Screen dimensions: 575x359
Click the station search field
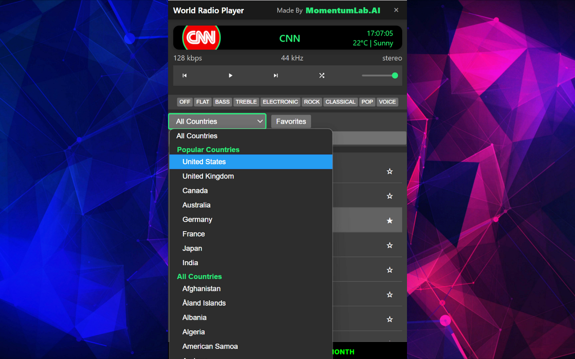coord(369,138)
